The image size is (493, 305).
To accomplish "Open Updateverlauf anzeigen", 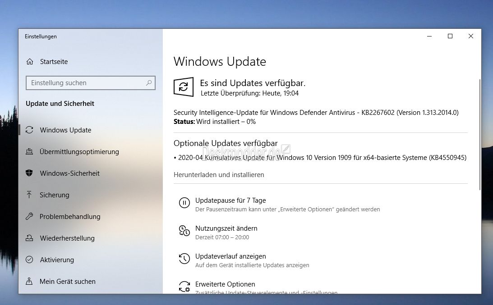I will pyautogui.click(x=230, y=256).
